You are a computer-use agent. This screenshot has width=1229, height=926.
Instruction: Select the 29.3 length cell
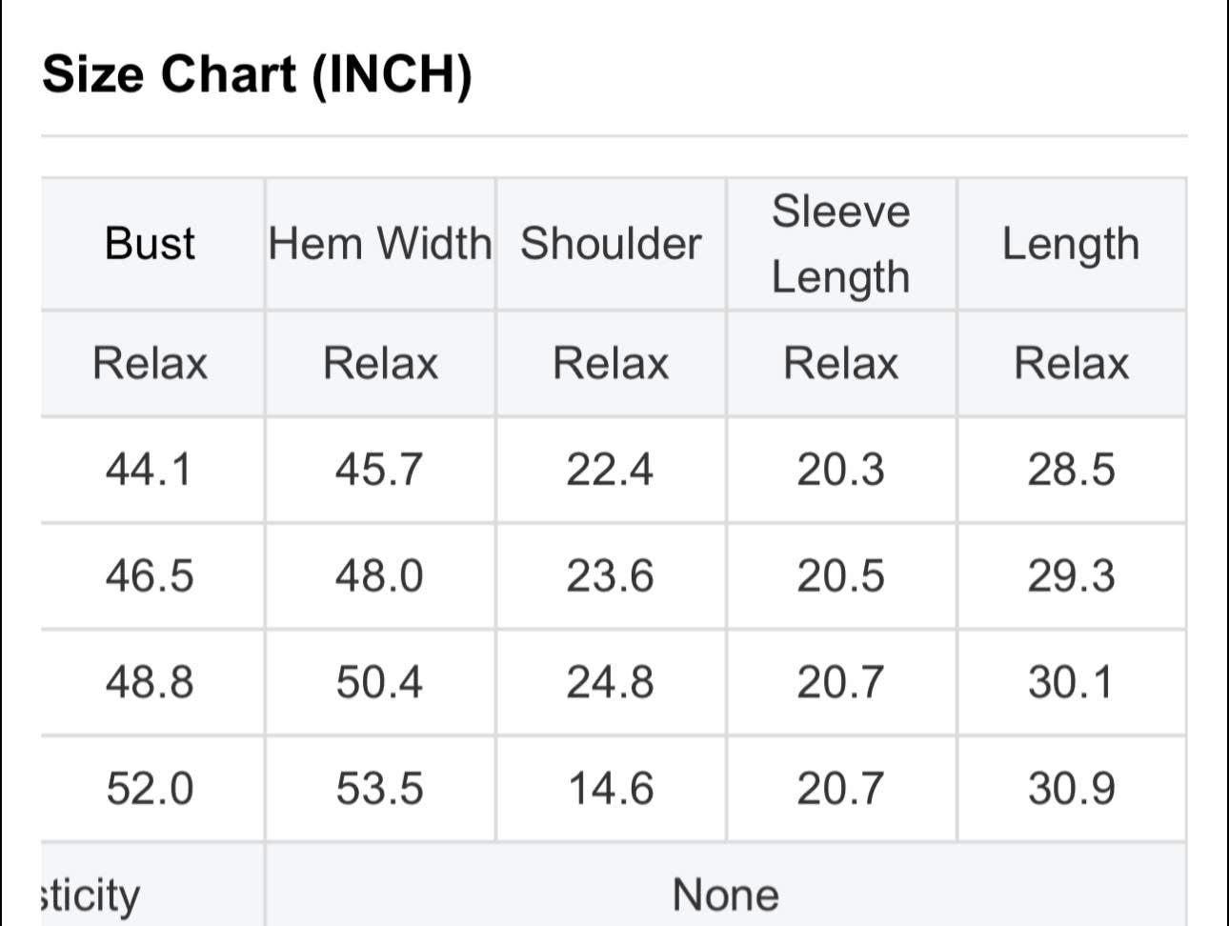[1071, 576]
